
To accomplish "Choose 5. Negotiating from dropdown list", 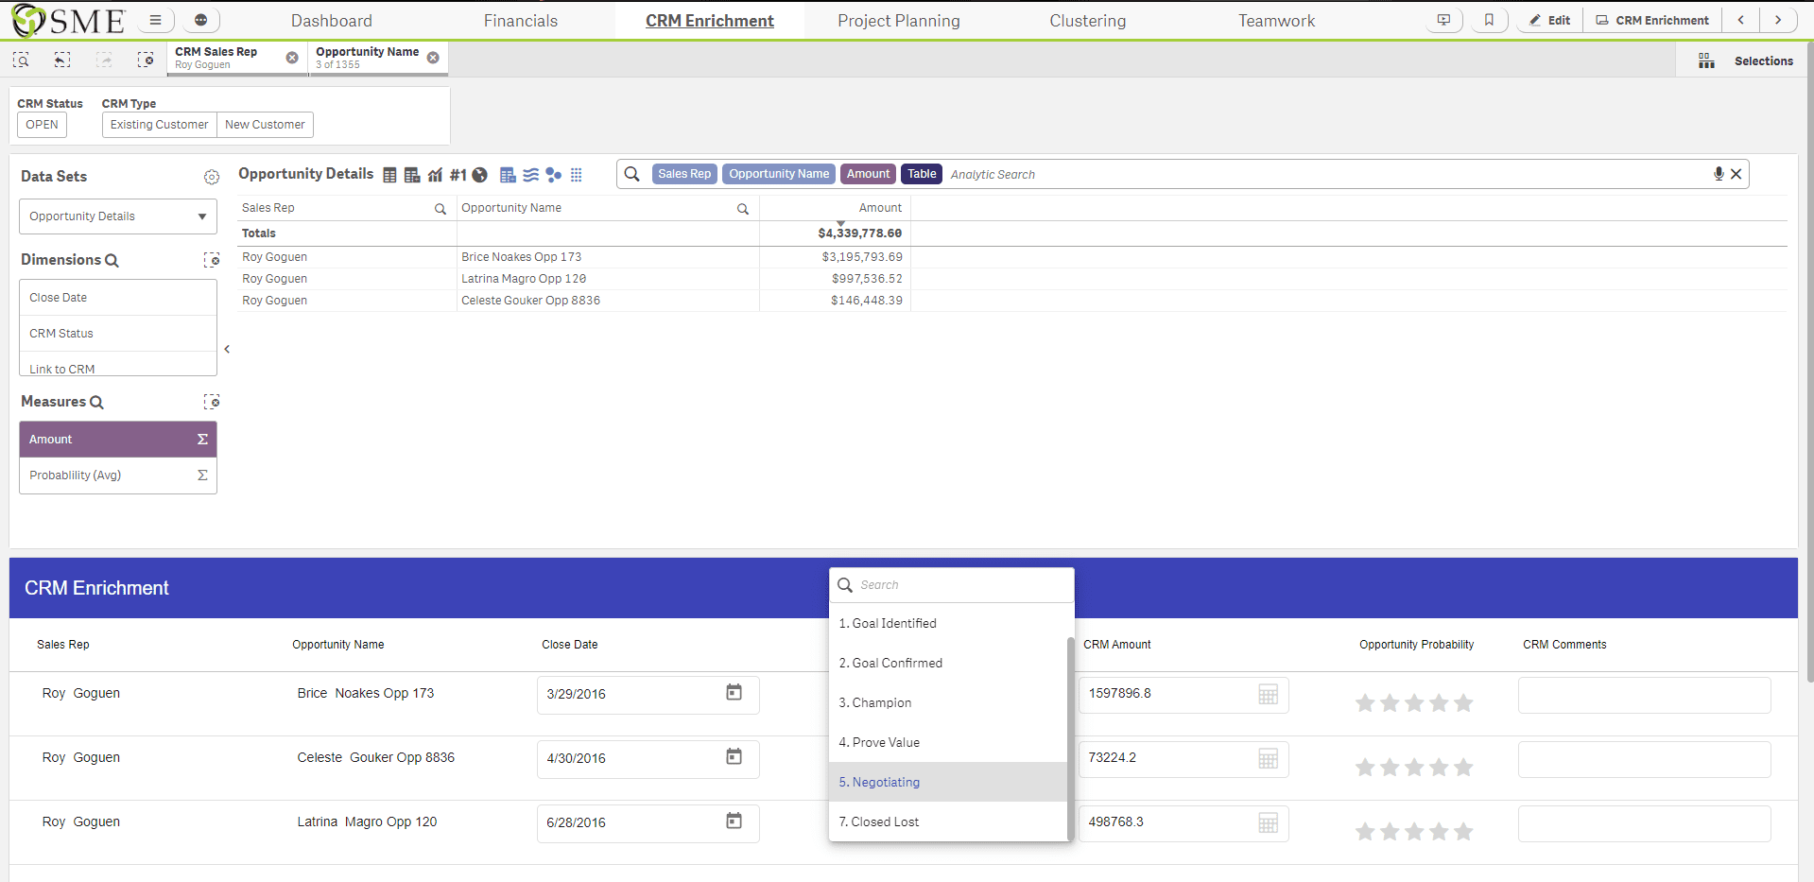I will tap(948, 782).
